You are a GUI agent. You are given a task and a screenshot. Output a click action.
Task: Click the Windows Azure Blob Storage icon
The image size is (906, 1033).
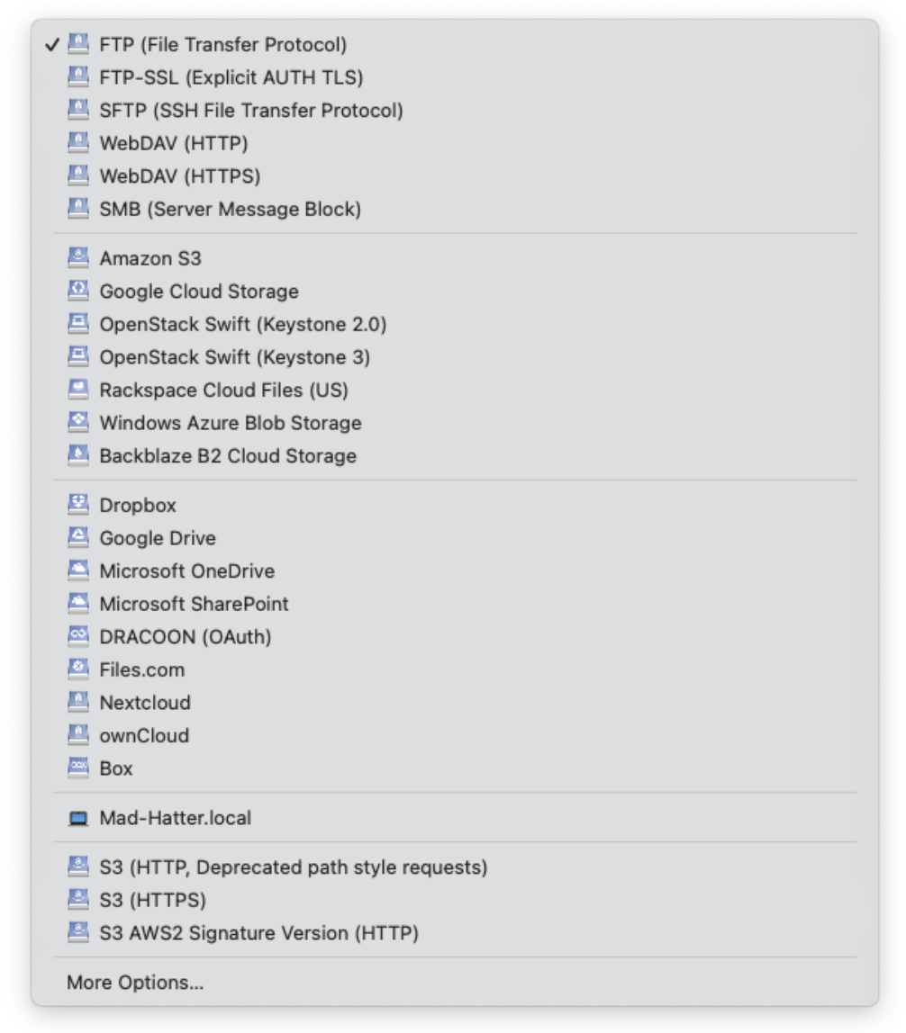[78, 423]
